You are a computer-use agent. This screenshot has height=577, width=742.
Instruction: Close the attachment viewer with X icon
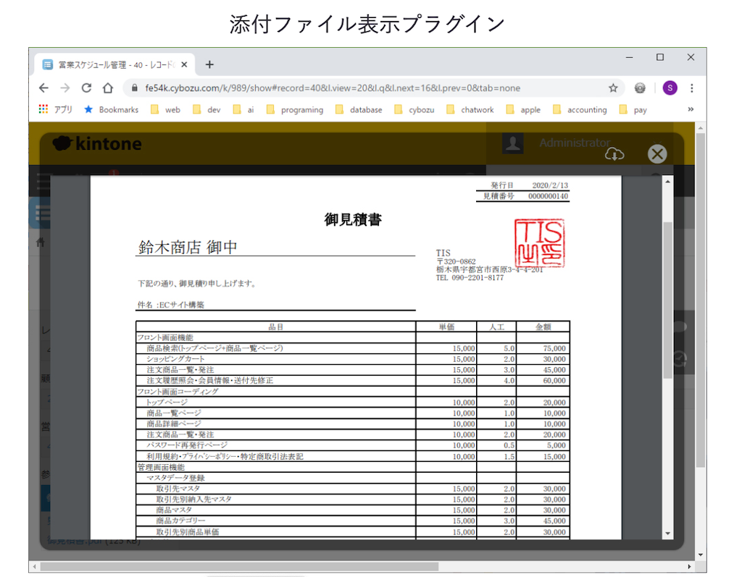(656, 154)
